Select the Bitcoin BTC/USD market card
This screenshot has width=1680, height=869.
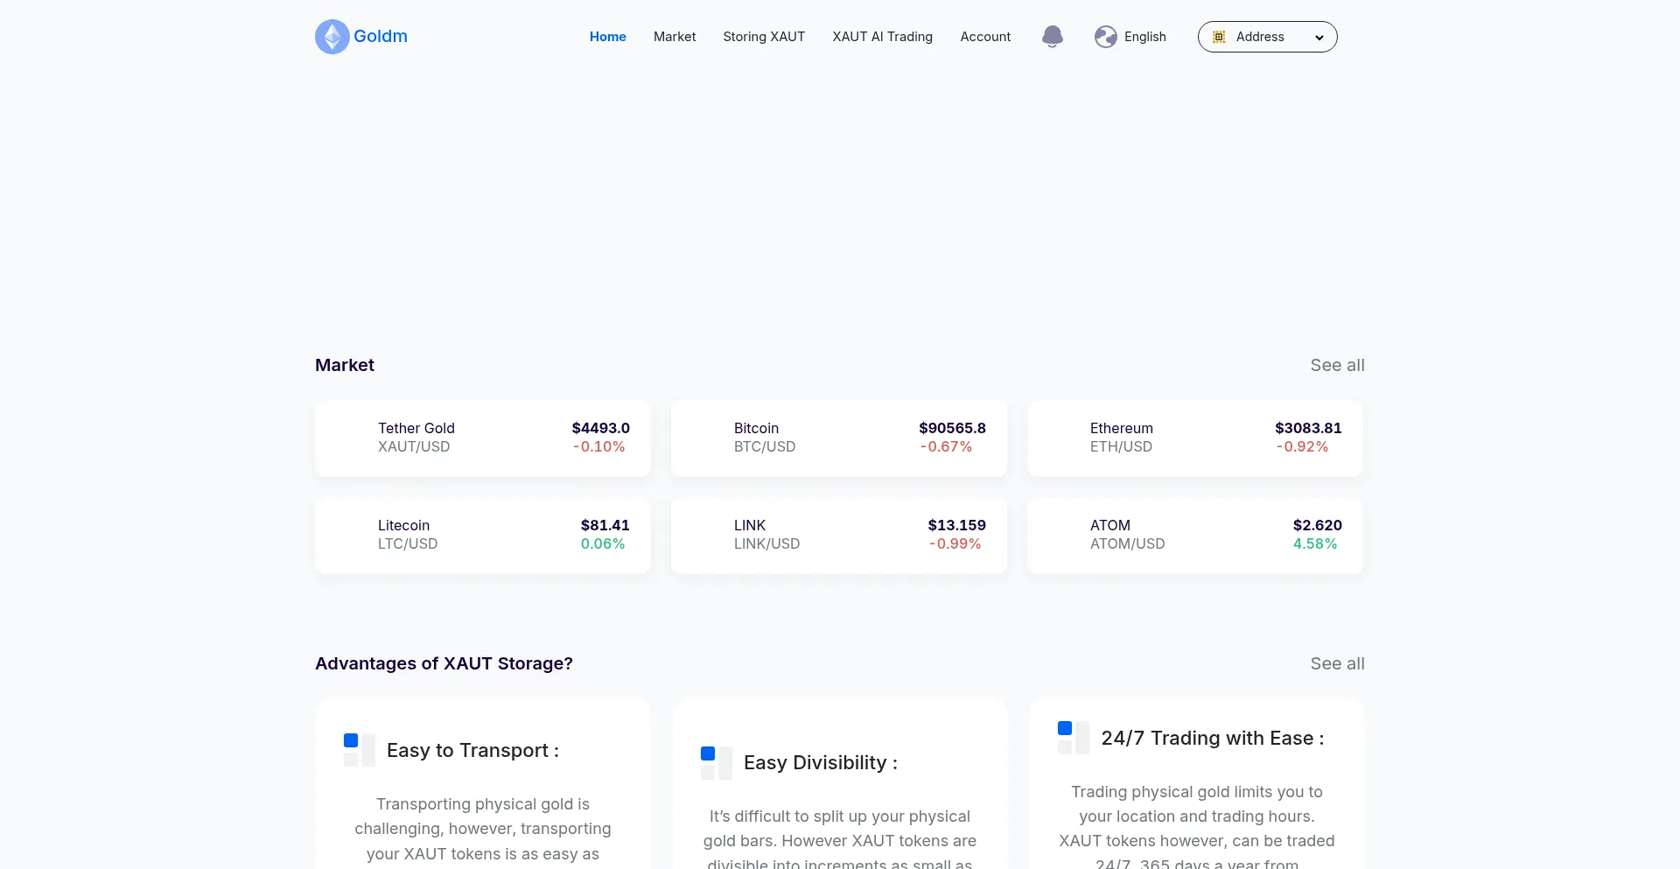(x=839, y=438)
